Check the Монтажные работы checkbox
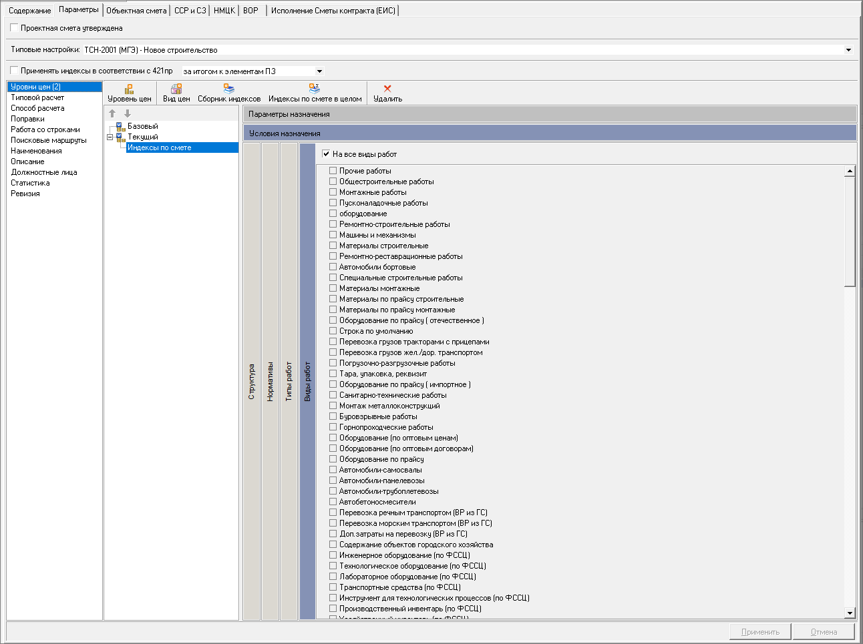The image size is (863, 644). pos(333,192)
